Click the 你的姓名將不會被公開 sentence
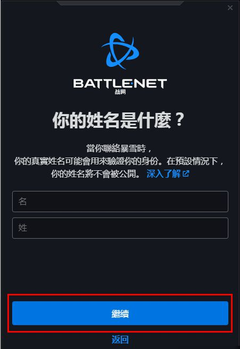The image size is (240, 349). click(96, 173)
